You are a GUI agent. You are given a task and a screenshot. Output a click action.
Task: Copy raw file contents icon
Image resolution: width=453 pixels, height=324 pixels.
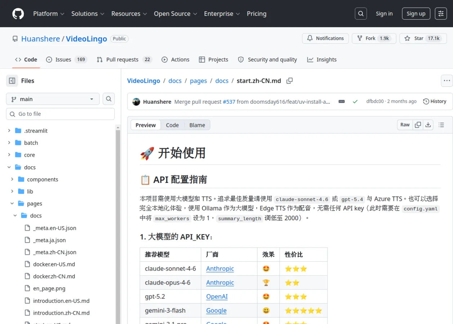pyautogui.click(x=418, y=125)
